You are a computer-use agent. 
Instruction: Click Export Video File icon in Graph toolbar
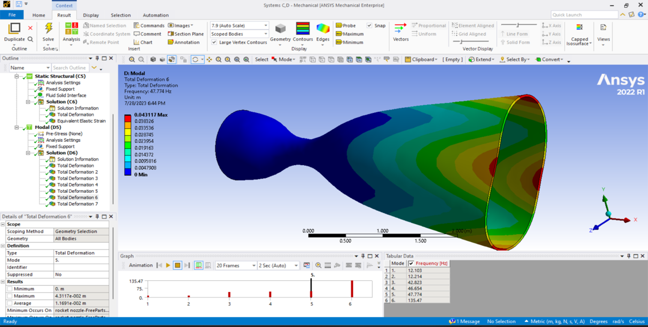click(x=307, y=266)
